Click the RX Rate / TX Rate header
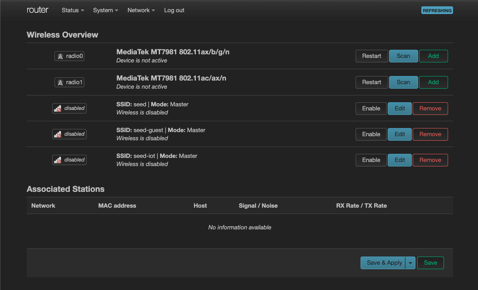 coord(361,205)
